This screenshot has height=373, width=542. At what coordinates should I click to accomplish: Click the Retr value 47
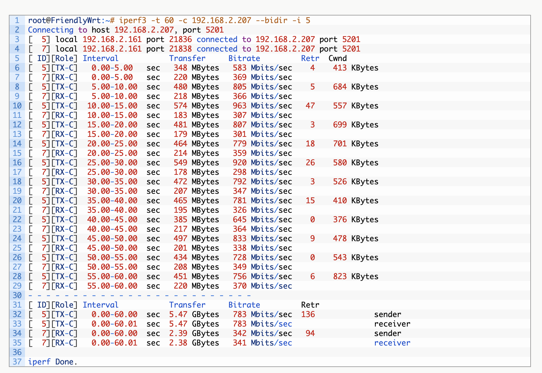(310, 106)
